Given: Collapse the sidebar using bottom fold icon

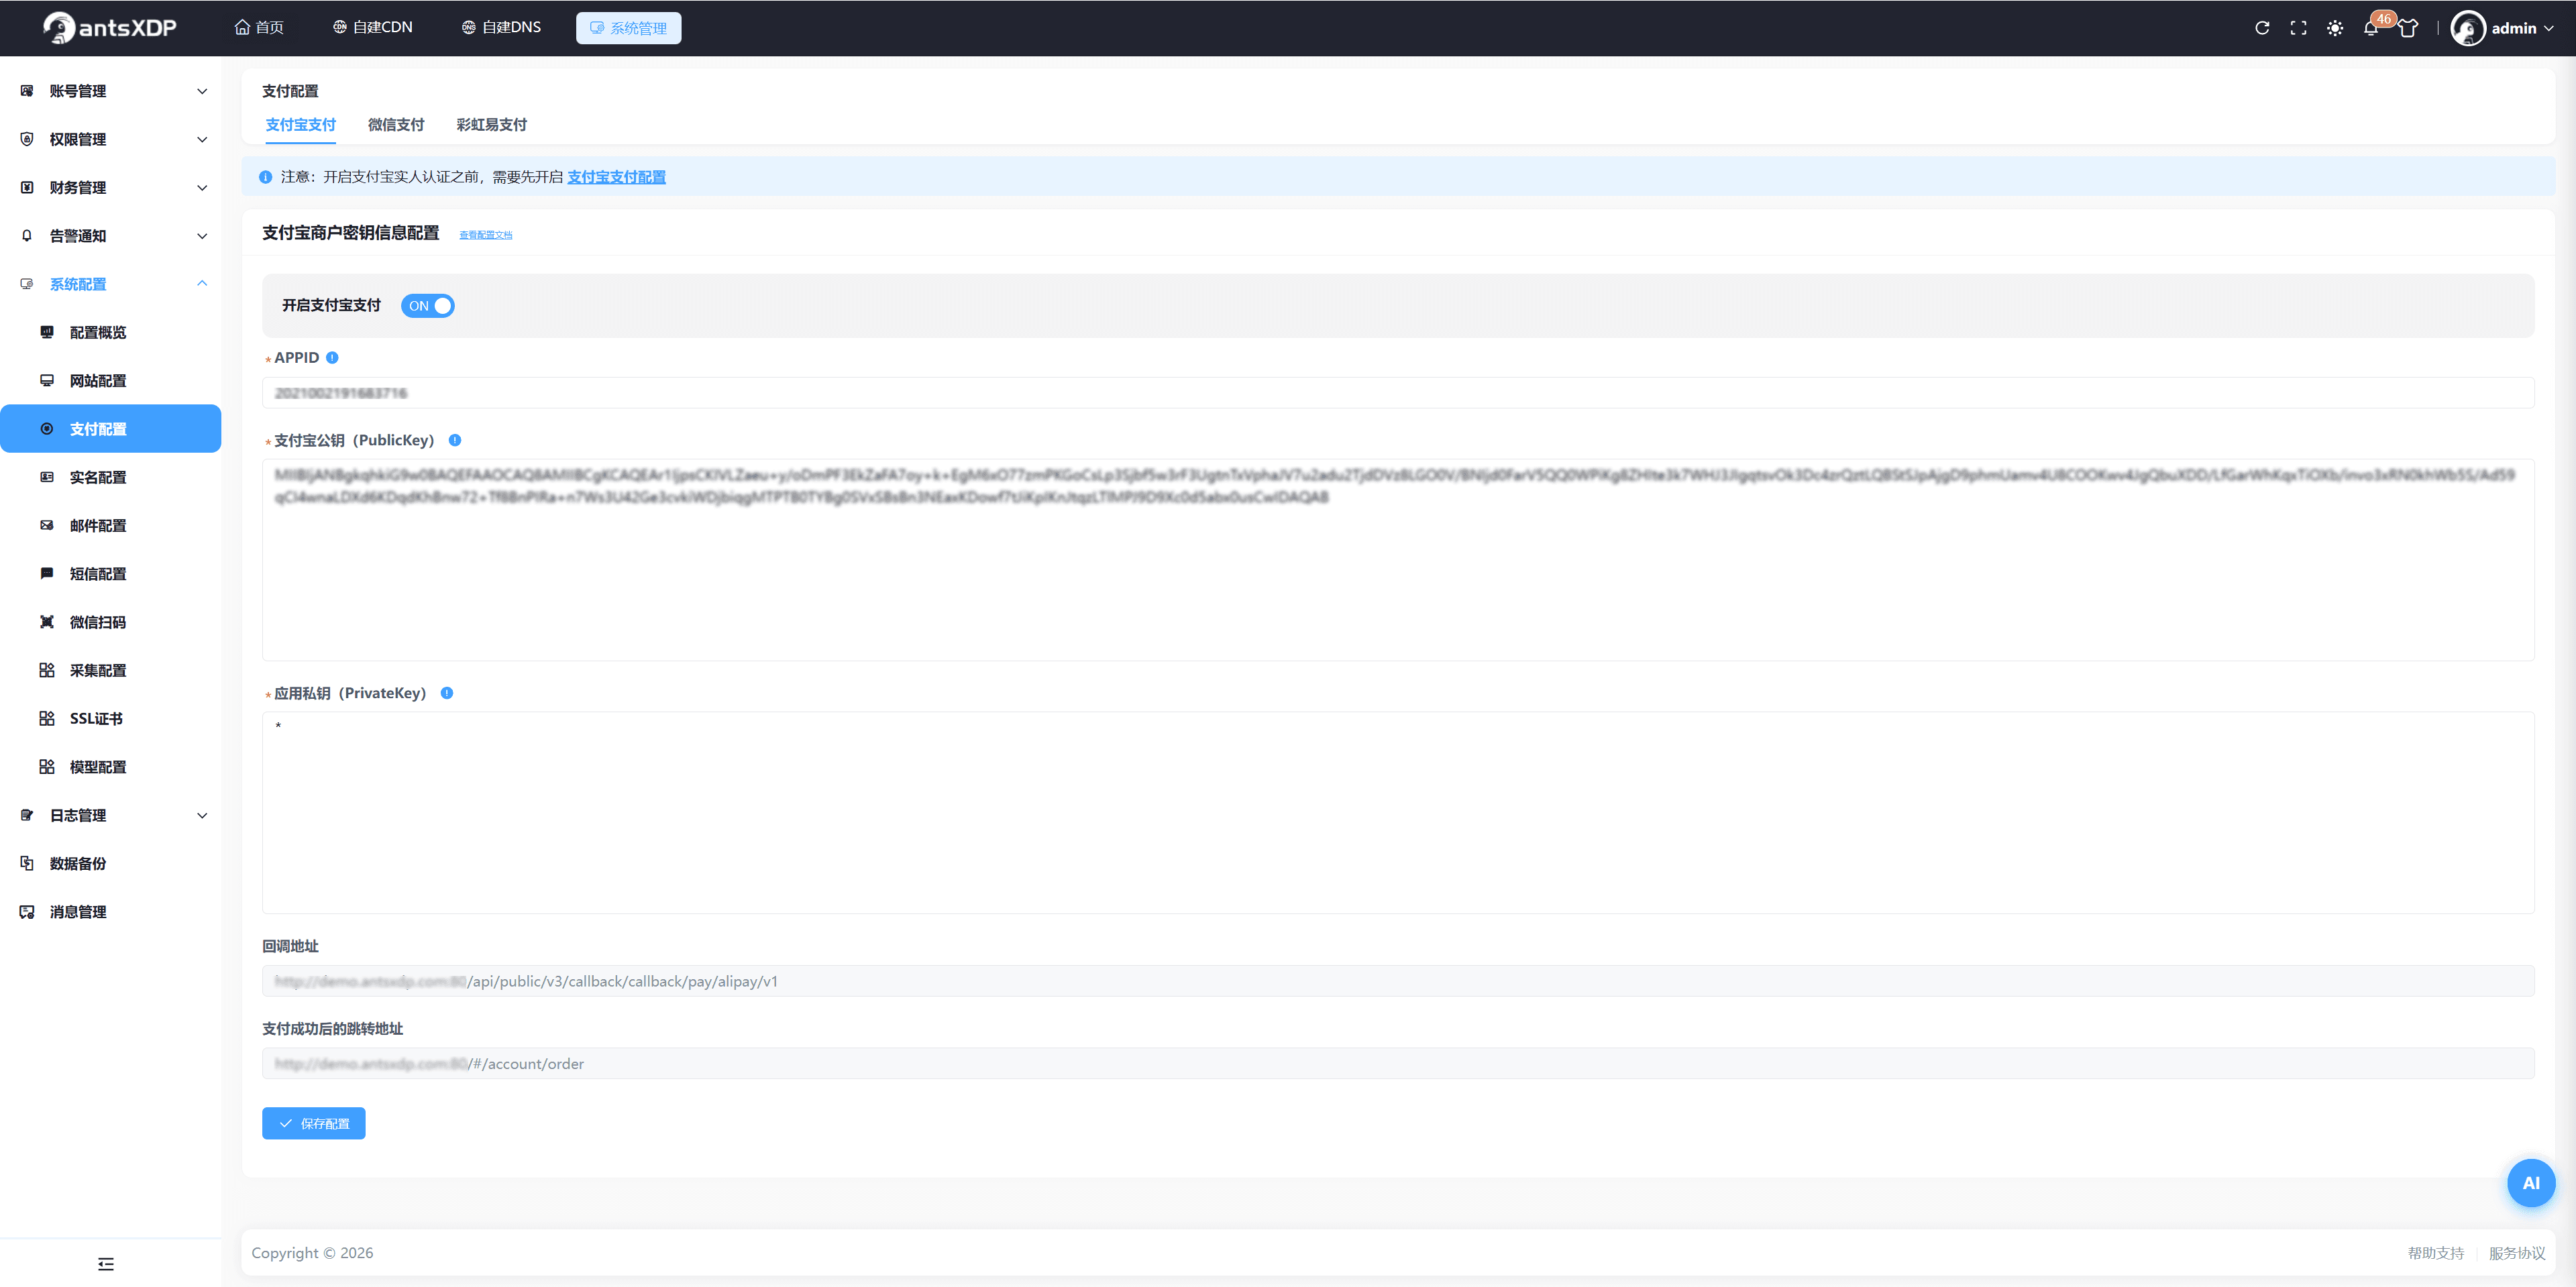Looking at the screenshot, I should [106, 1264].
